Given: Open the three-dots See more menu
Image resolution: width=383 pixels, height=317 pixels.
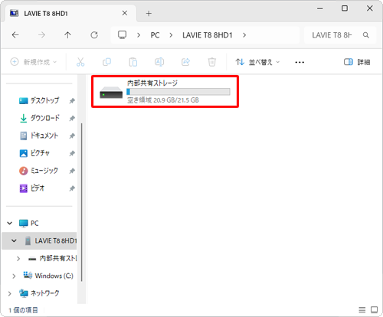Looking at the screenshot, I should 300,62.
